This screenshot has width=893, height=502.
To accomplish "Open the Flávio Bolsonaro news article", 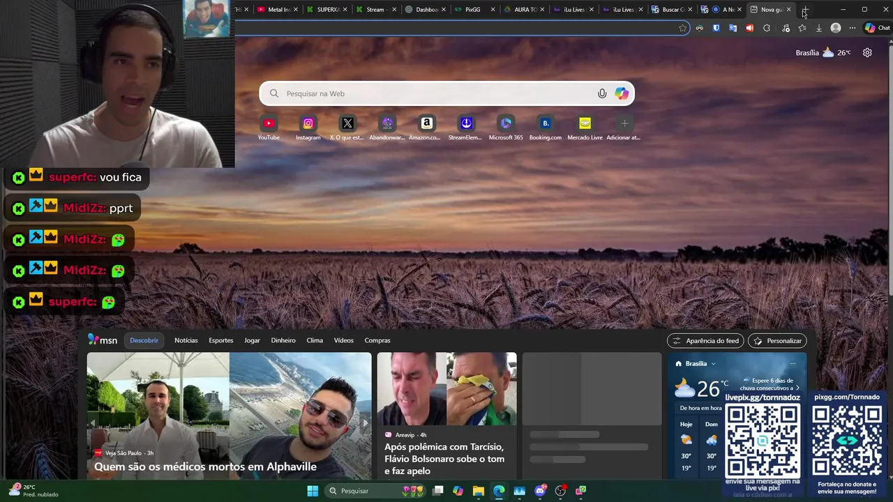I will click(444, 459).
